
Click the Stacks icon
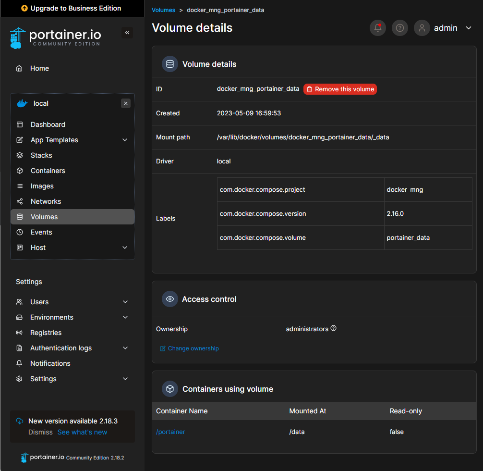click(x=19, y=155)
